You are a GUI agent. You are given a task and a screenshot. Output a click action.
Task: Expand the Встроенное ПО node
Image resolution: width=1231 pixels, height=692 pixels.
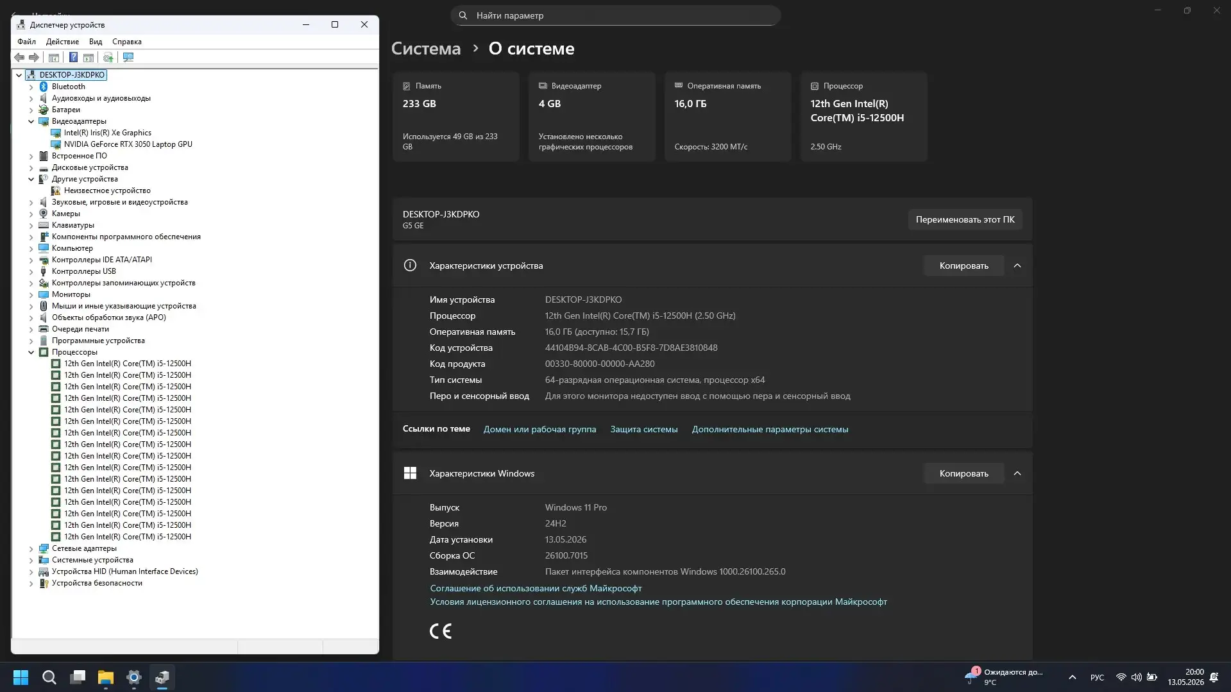(x=31, y=156)
